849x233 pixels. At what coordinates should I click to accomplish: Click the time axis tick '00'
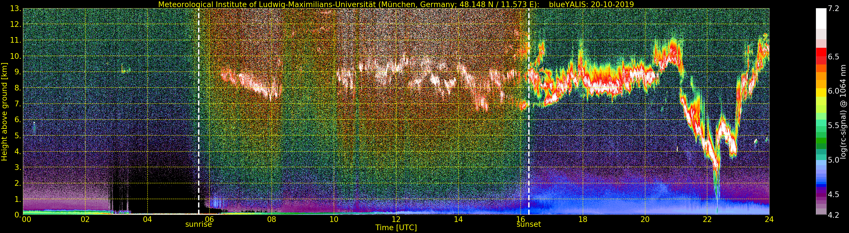(x=26, y=219)
